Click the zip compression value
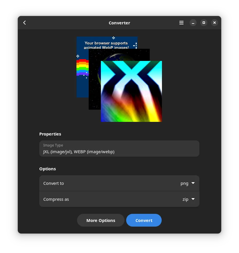This screenshot has height=253, width=239. pos(185,199)
